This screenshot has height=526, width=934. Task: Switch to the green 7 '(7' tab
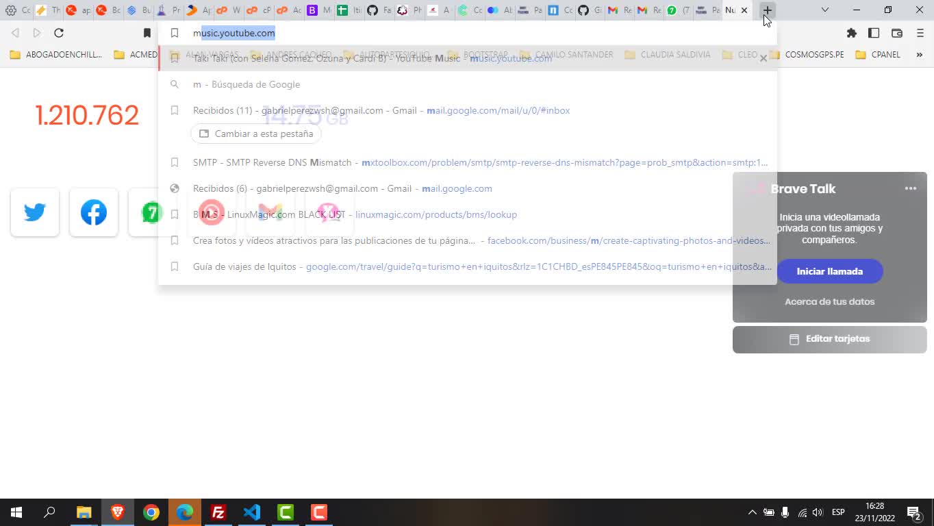679,10
